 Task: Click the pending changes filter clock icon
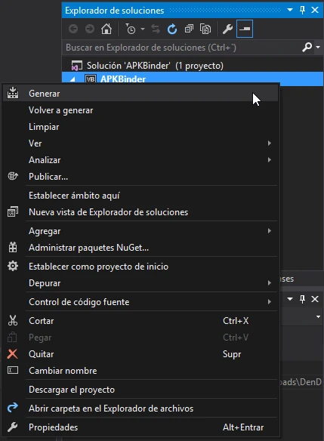click(x=131, y=29)
